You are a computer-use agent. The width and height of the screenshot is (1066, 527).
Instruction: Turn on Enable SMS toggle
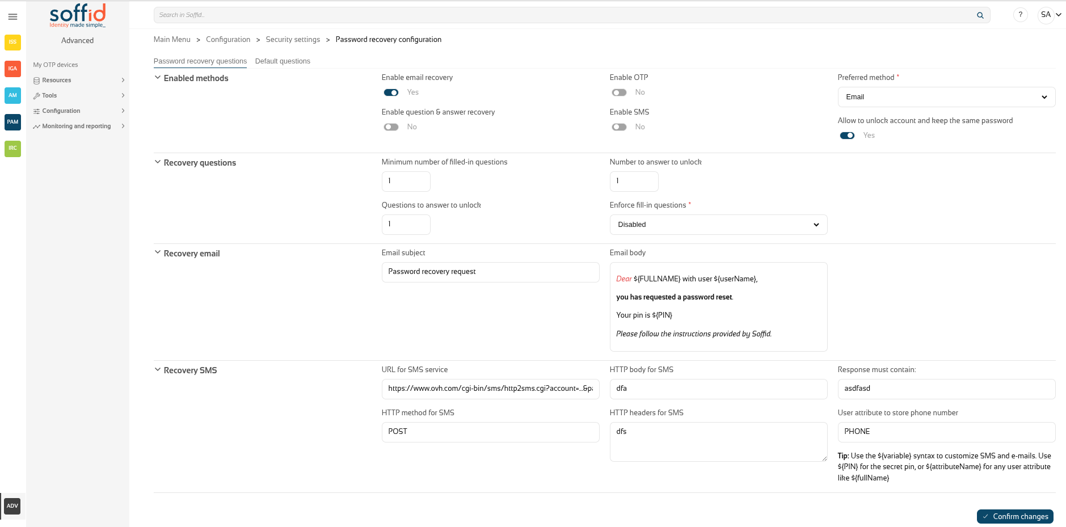pos(619,127)
